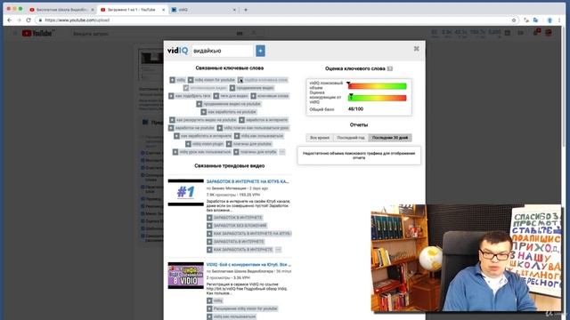Click the overall score value '46/100'
This screenshot has width=570, height=320.
click(355, 108)
